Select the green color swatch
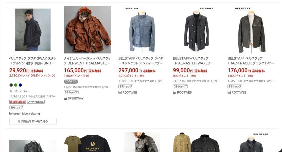 [x=16, y=85]
